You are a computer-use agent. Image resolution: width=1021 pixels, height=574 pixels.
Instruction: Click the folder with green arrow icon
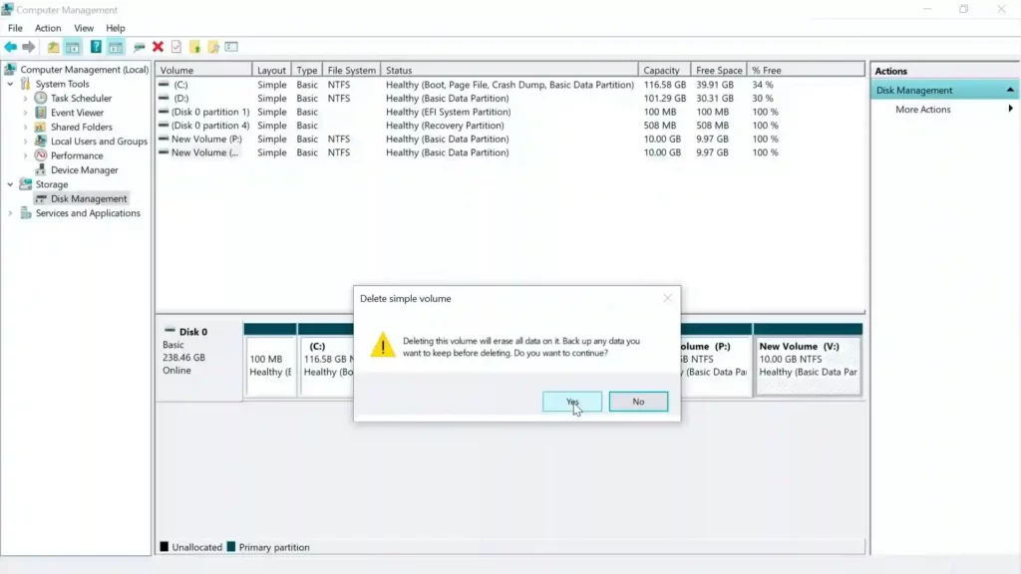tap(194, 47)
